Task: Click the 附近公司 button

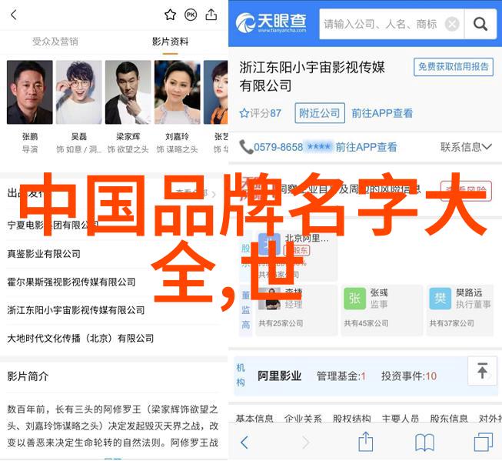Action: coord(320,113)
